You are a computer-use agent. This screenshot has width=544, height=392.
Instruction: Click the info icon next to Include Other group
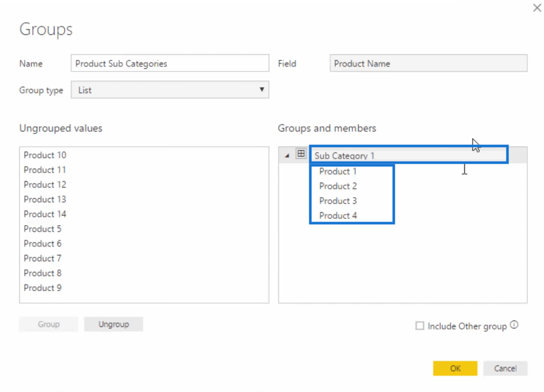pos(514,325)
